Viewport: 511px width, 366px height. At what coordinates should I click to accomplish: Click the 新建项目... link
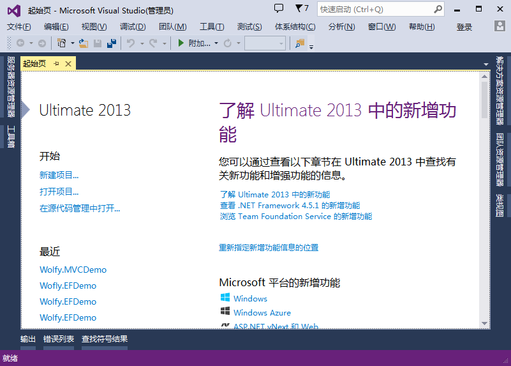point(59,175)
